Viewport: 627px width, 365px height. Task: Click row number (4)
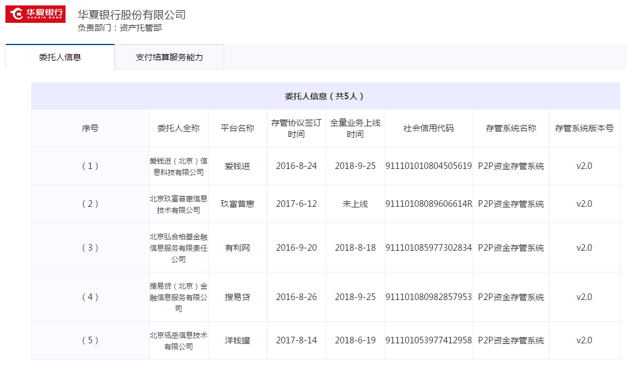90,297
